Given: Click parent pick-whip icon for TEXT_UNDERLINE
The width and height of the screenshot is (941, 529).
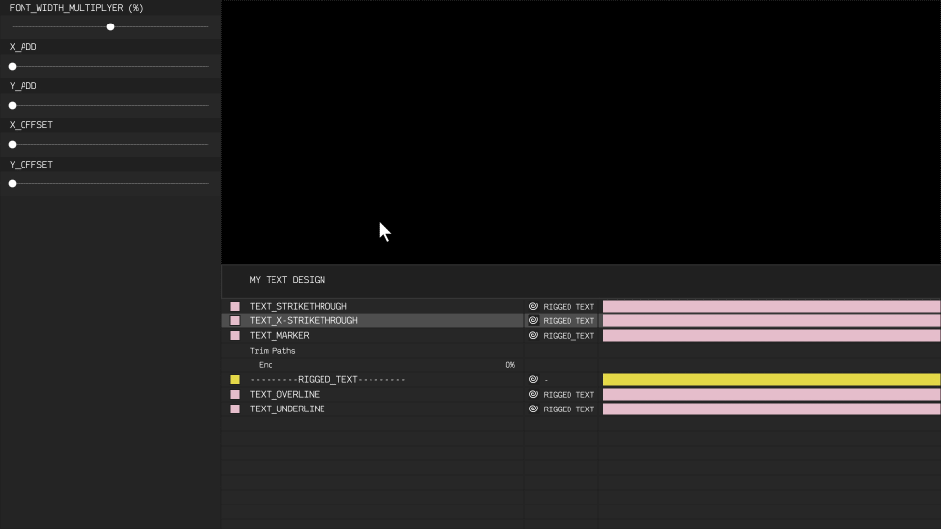Looking at the screenshot, I should click(533, 409).
